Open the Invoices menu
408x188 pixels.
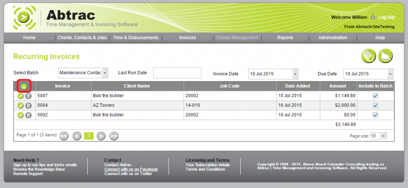pos(187,38)
